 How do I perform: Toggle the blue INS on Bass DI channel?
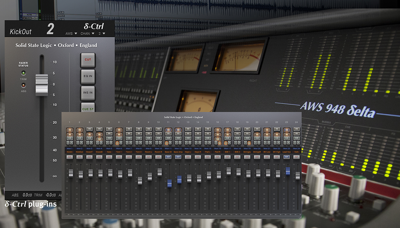click(168, 130)
